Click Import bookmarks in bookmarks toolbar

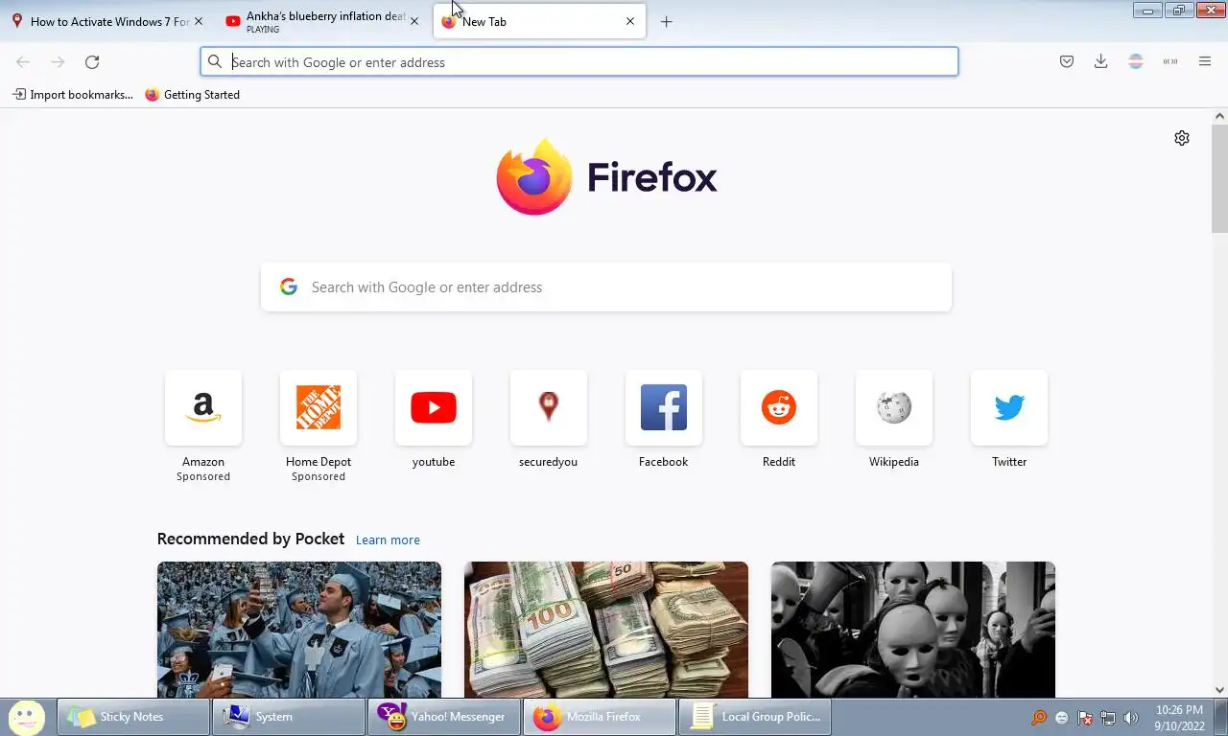pyautogui.click(x=72, y=95)
